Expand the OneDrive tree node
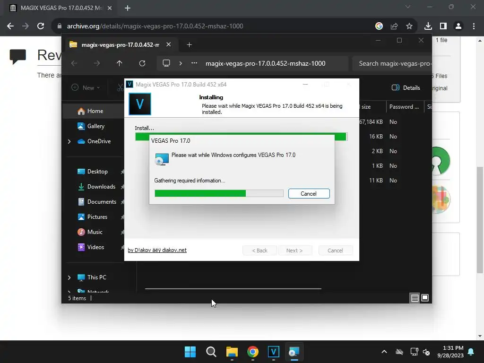Image resolution: width=484 pixels, height=363 pixels. (69, 141)
